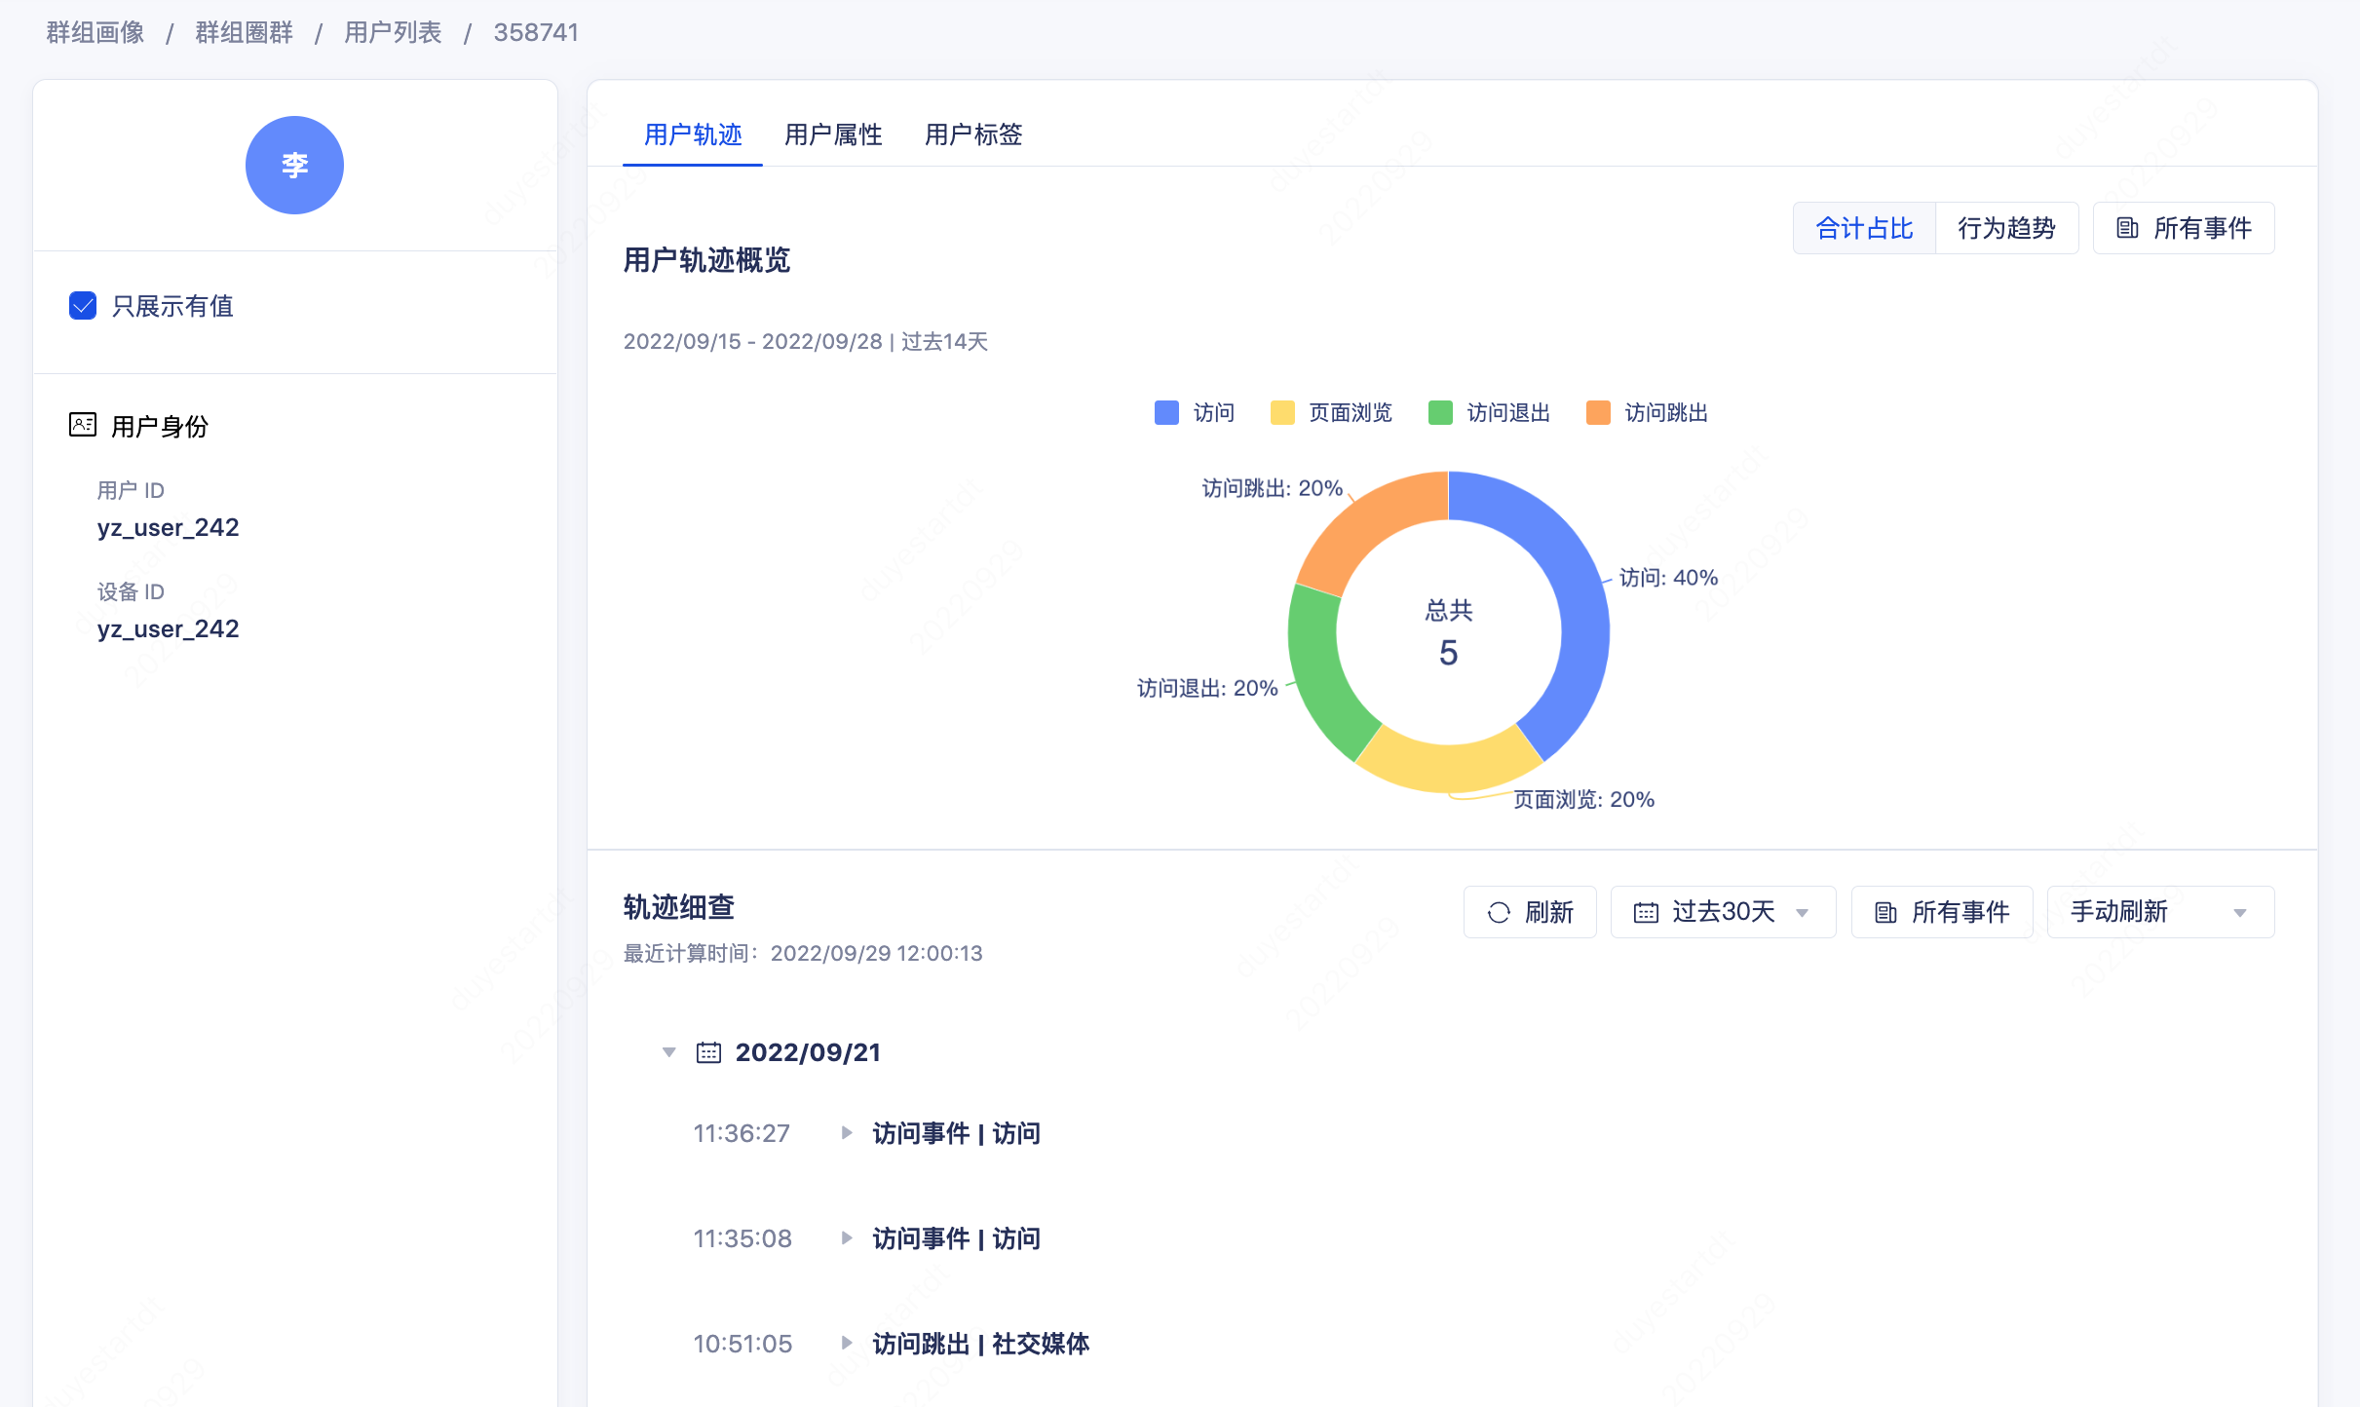Click the 所有事件 button in overview section
The image size is (2360, 1407).
pyautogui.click(x=2184, y=228)
